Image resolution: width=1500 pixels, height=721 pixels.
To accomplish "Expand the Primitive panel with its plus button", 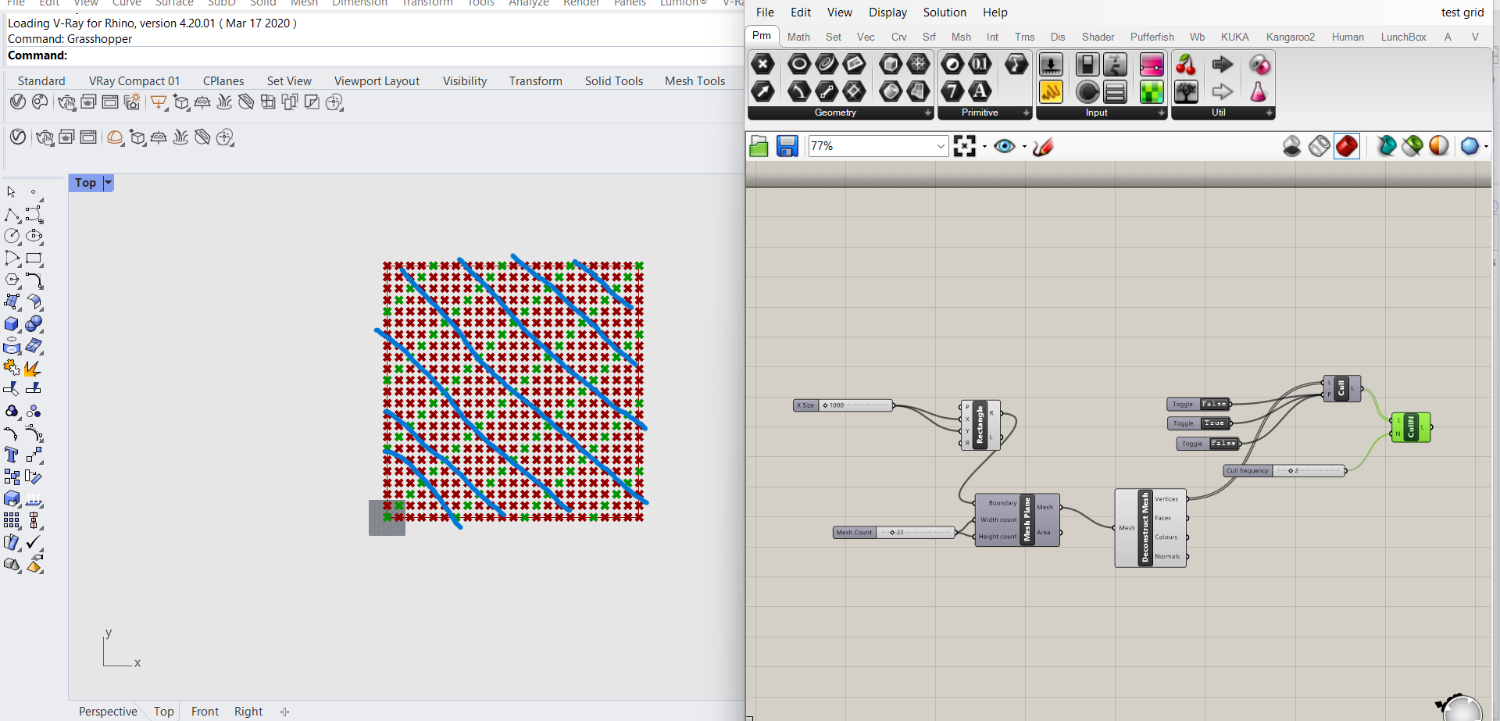I will pyautogui.click(x=1027, y=113).
